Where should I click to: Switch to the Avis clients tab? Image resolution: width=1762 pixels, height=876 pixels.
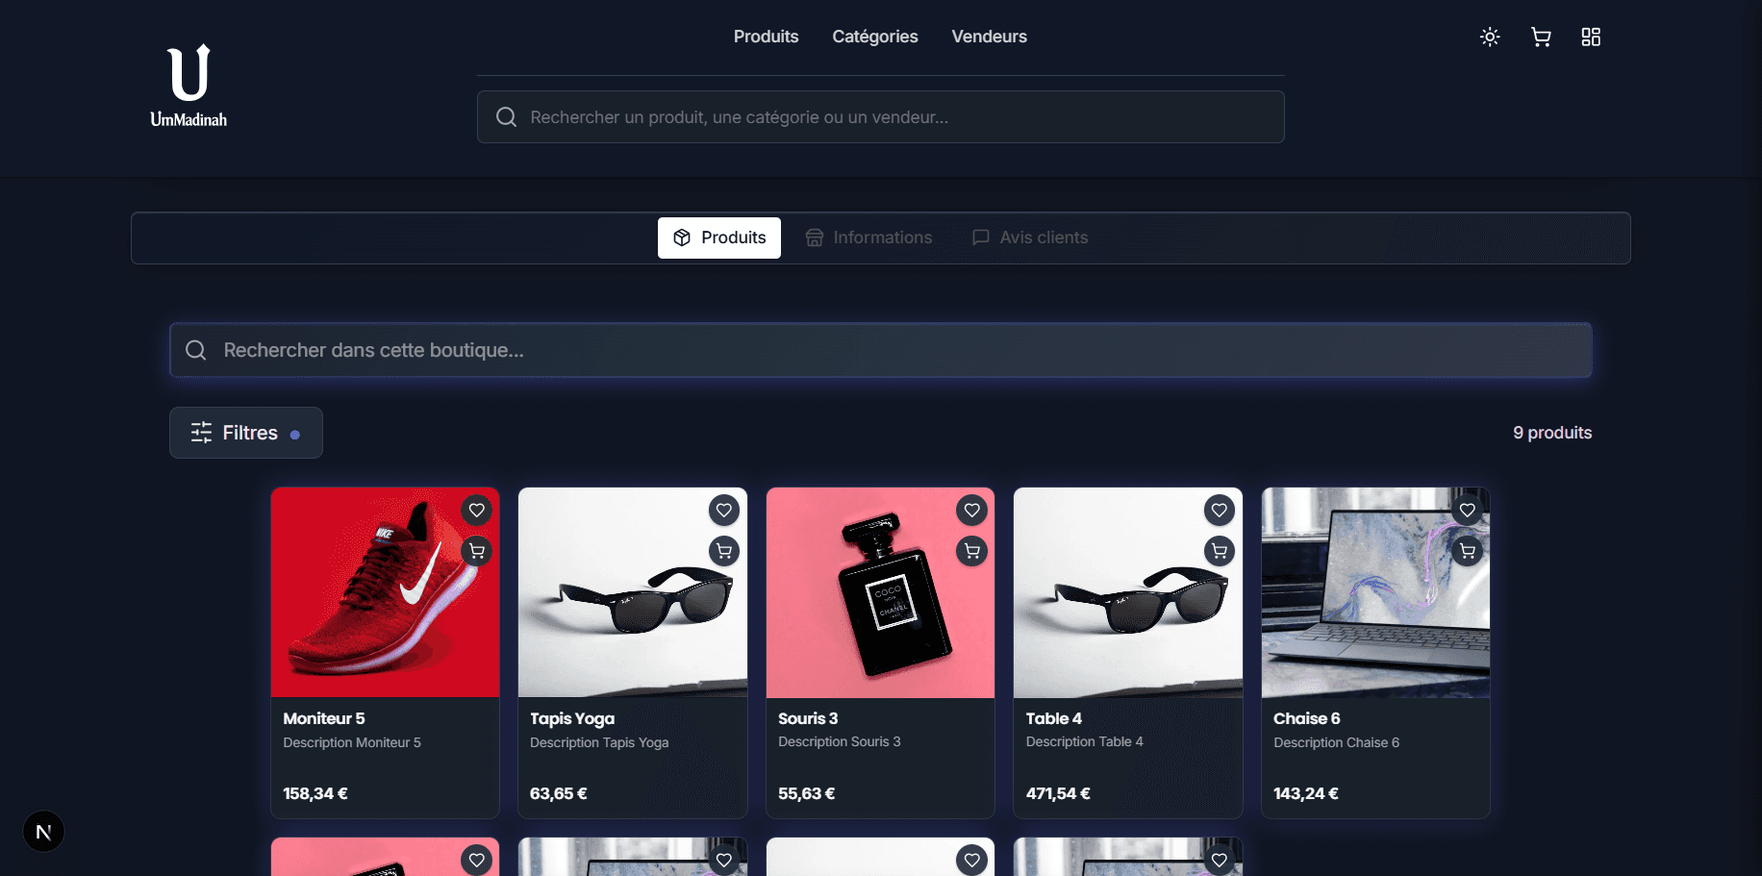coord(1030,238)
